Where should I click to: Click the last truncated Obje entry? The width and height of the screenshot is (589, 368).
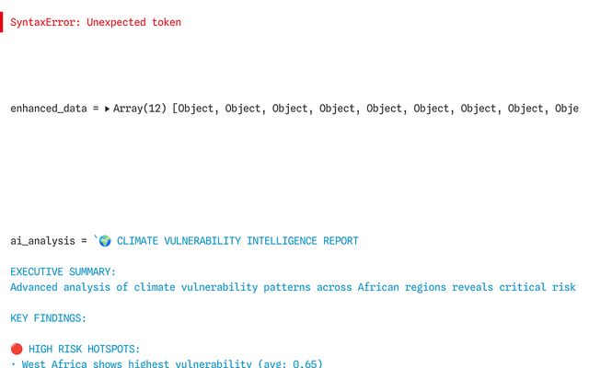point(566,109)
